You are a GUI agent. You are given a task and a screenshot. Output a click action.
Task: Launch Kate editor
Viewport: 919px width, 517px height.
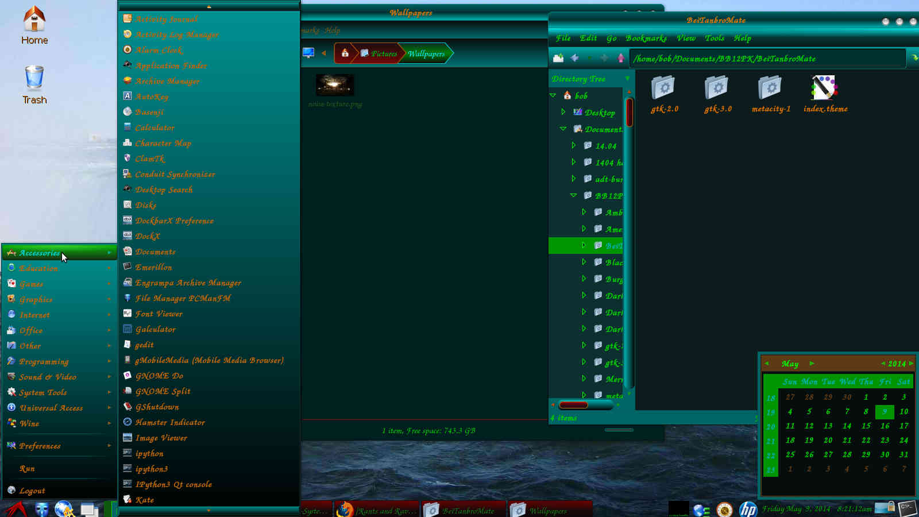pos(209,500)
